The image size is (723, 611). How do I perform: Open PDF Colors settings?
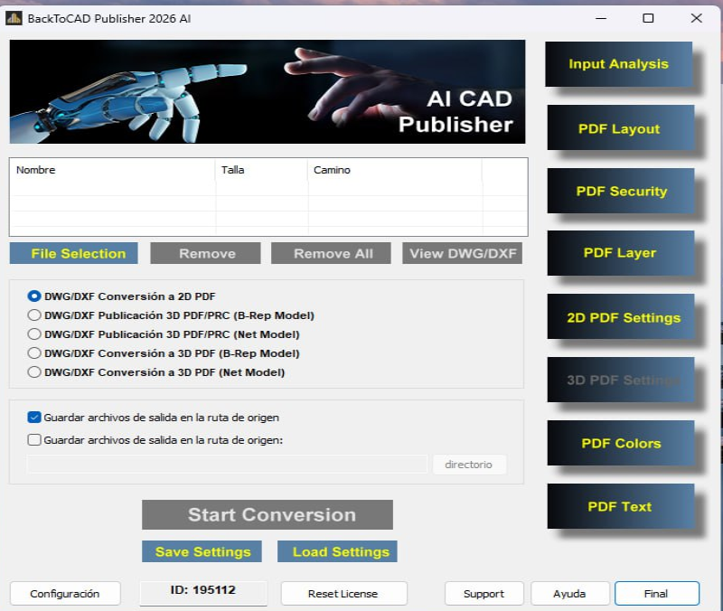point(620,443)
